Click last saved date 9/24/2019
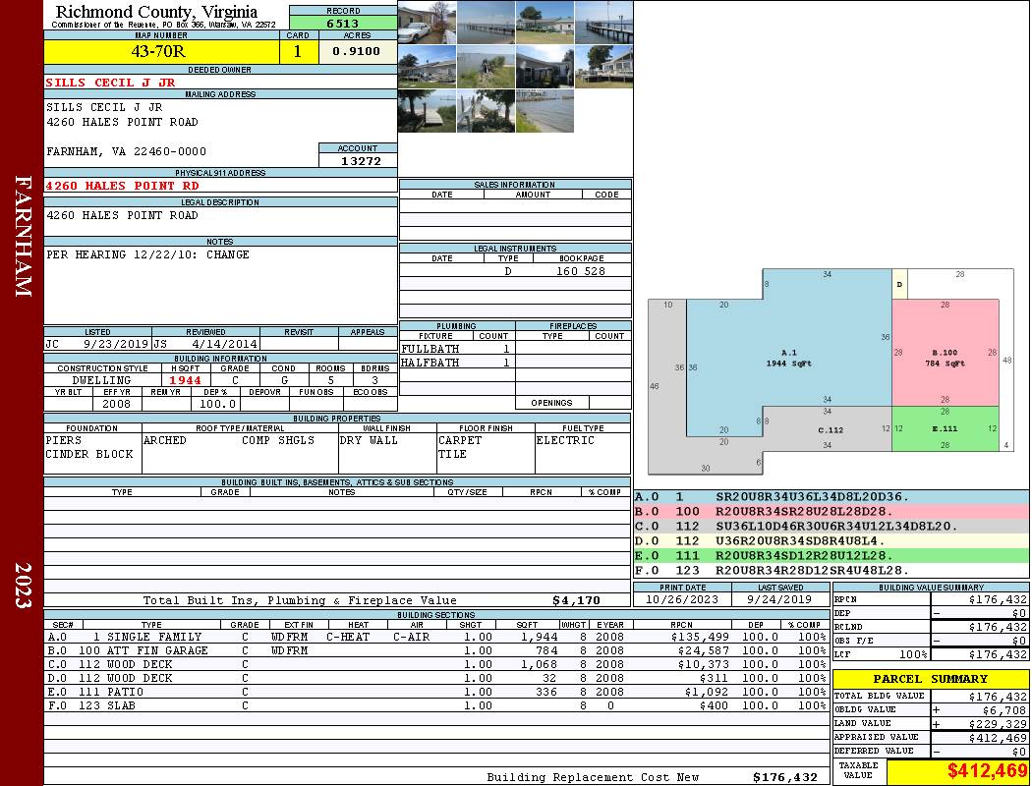1032x786 pixels. coord(779,600)
